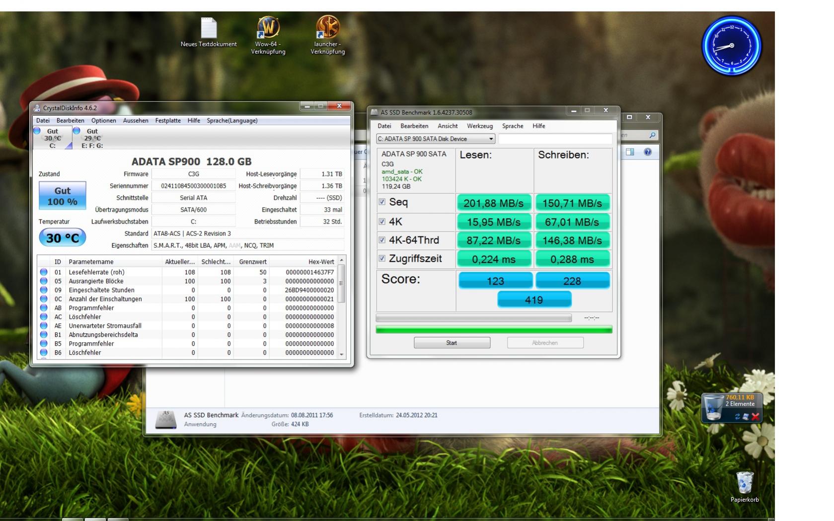Screen dimensions: 834x521
Task: Click the status orb for Anzahl der Einschaltungen
Action: (x=44, y=299)
